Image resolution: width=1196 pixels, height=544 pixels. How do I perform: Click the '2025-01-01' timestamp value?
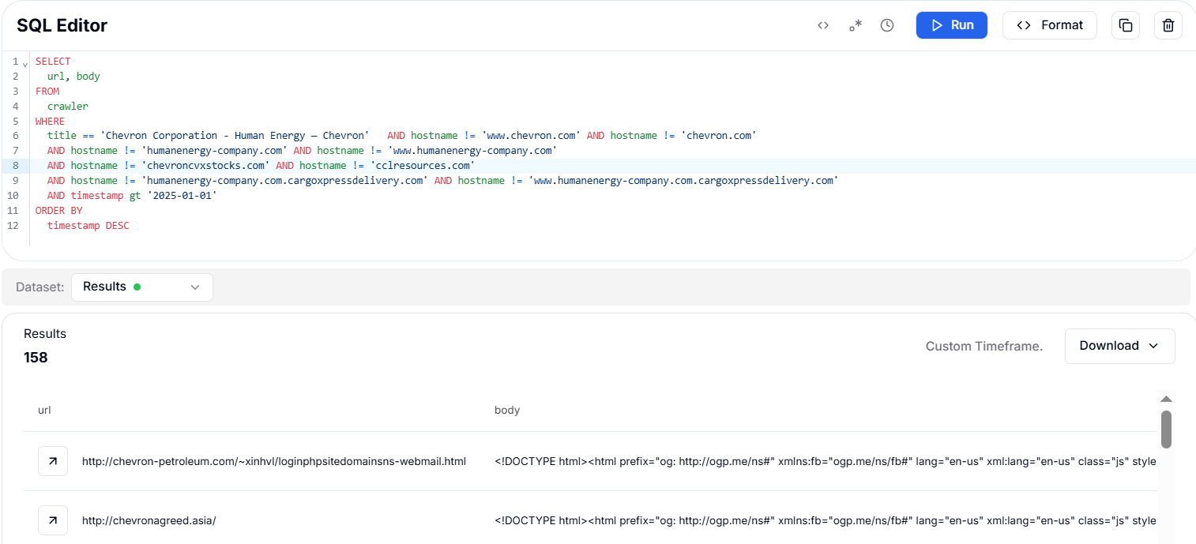pyautogui.click(x=182, y=196)
